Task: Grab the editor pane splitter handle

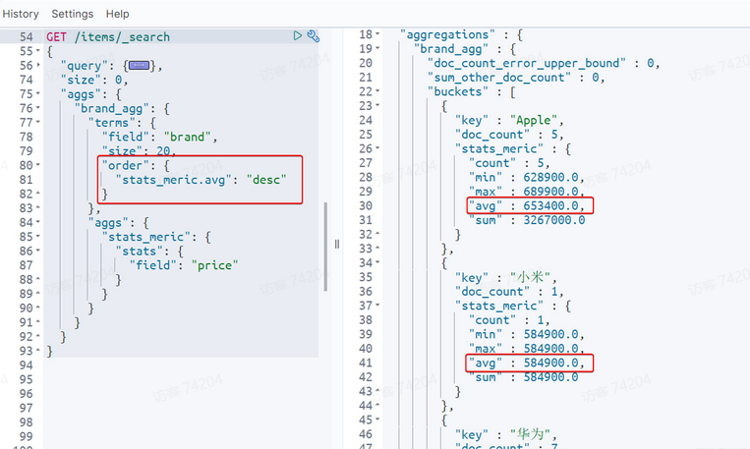Action: click(337, 245)
